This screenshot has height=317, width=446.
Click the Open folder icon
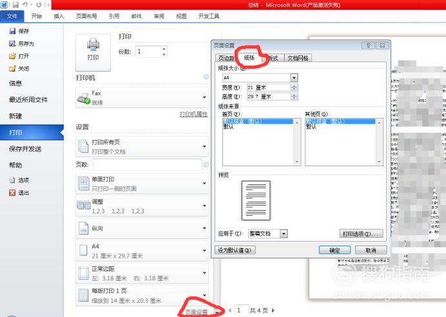pos(12,56)
